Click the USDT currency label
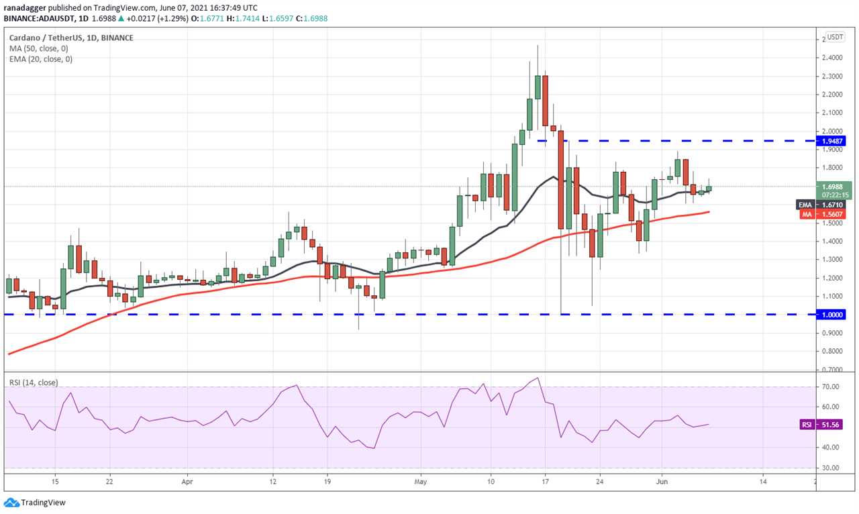The width and height of the screenshot is (859, 514). [x=836, y=37]
